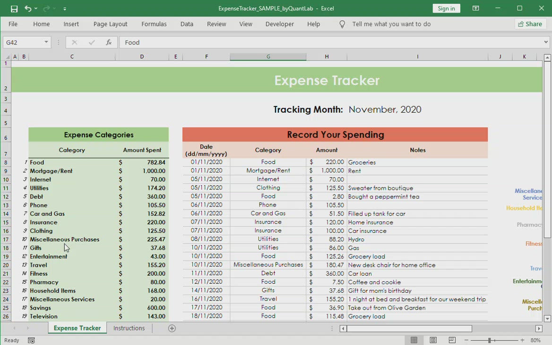The image size is (552, 345).
Task: Switch to Page Layout view icon
Action: point(433,340)
